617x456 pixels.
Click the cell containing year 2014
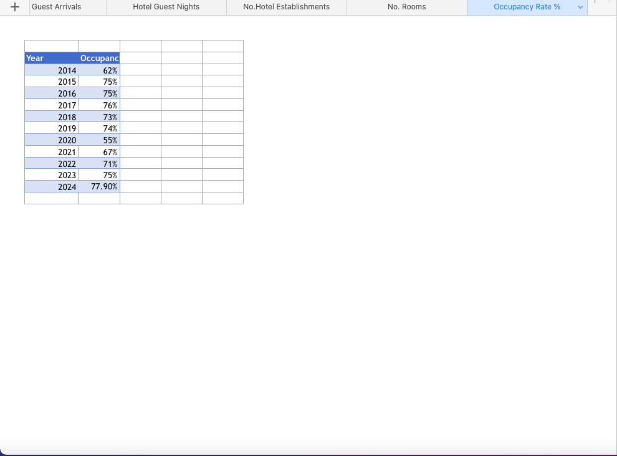51,70
